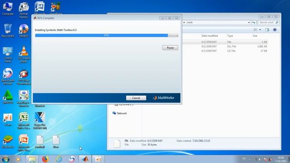
Task: Launch YTD Video Downloader shortcut
Action: tap(24, 77)
